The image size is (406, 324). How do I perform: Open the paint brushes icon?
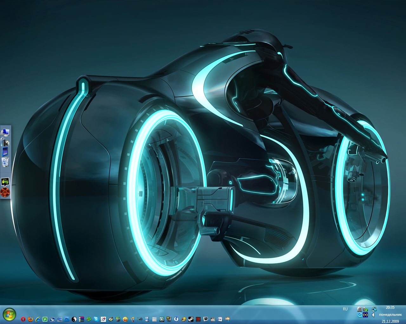pos(133,319)
